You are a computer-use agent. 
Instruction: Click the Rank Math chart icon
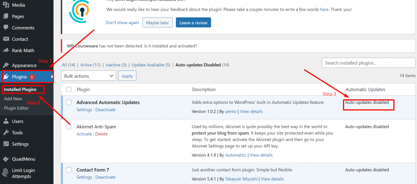coord(6,50)
